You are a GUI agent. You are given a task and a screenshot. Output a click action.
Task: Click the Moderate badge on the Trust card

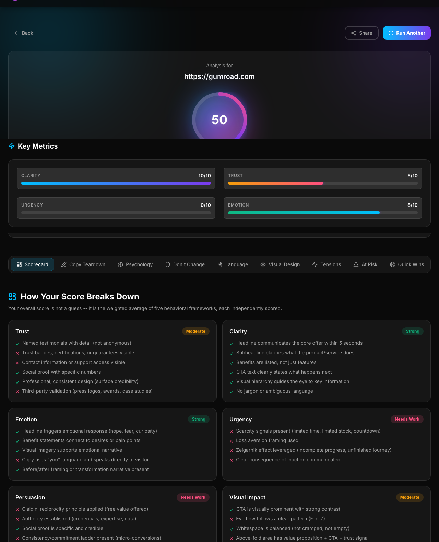pyautogui.click(x=196, y=331)
